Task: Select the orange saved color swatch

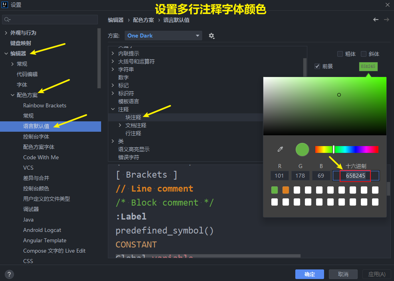Action: tap(286, 190)
